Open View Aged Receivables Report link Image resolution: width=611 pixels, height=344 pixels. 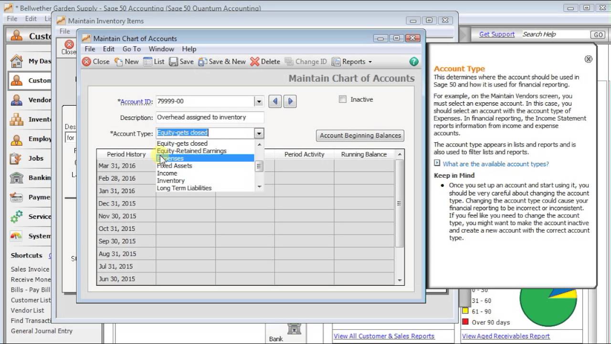(506, 336)
